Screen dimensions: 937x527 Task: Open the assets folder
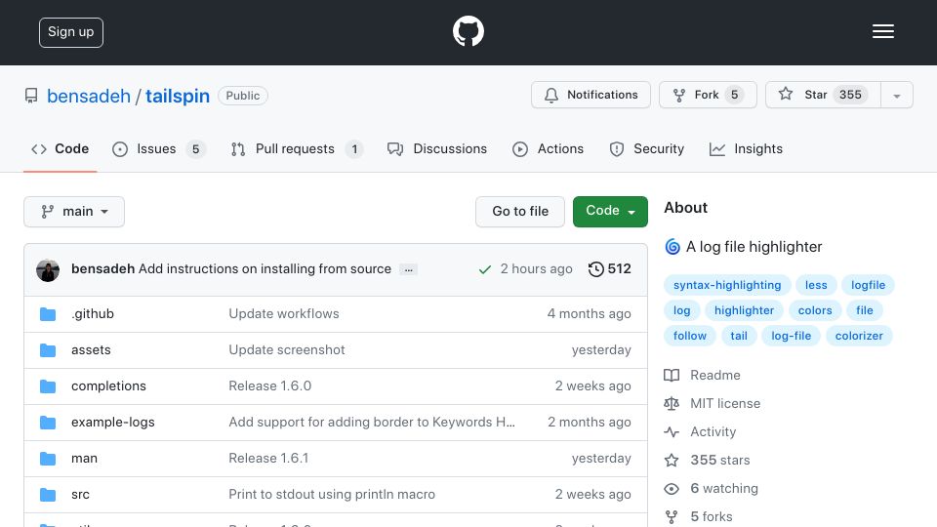click(x=91, y=350)
